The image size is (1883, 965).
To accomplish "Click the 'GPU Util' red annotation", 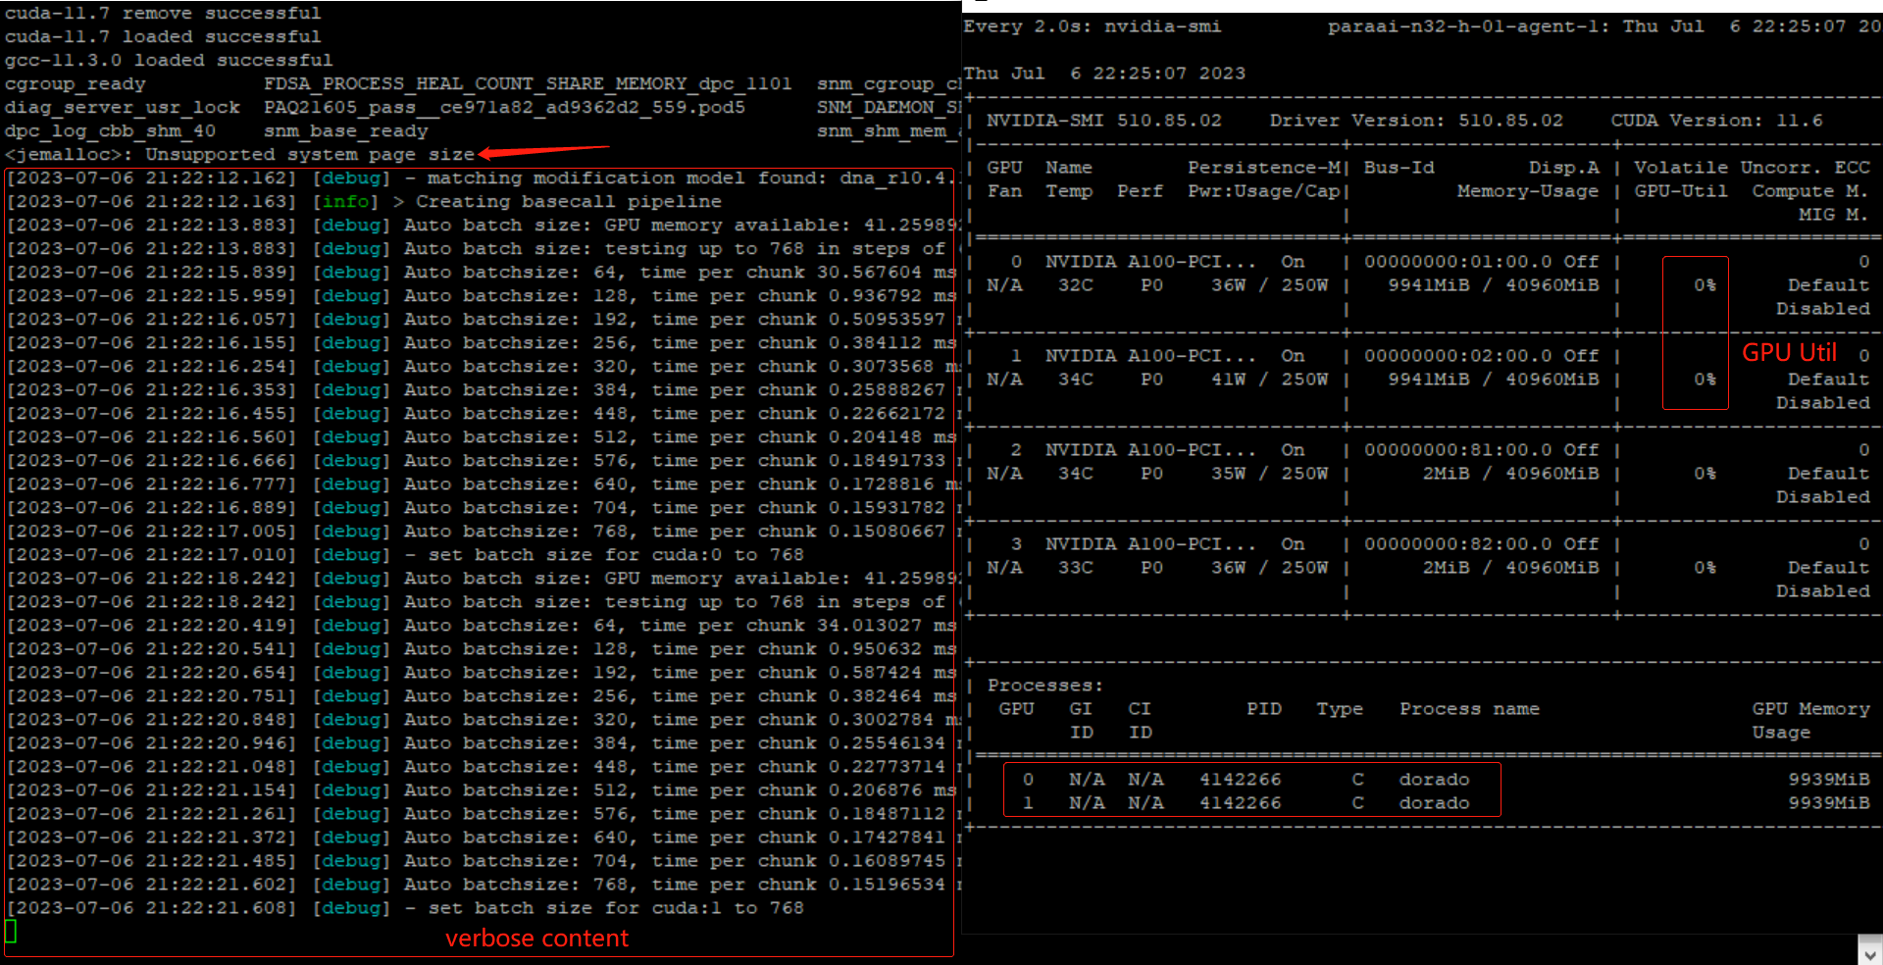I will (1789, 352).
